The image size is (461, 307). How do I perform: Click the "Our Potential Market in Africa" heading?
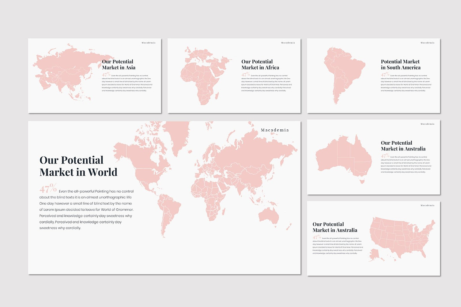click(260, 64)
